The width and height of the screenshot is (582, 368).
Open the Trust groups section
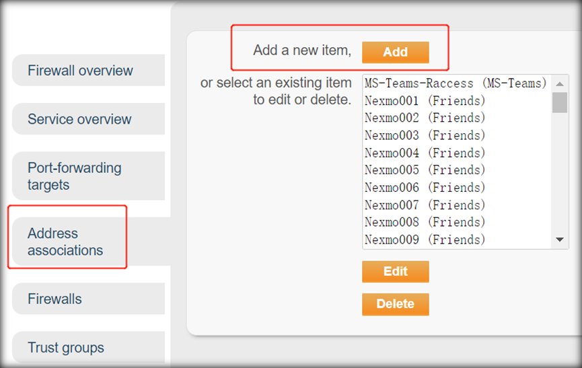click(x=89, y=347)
